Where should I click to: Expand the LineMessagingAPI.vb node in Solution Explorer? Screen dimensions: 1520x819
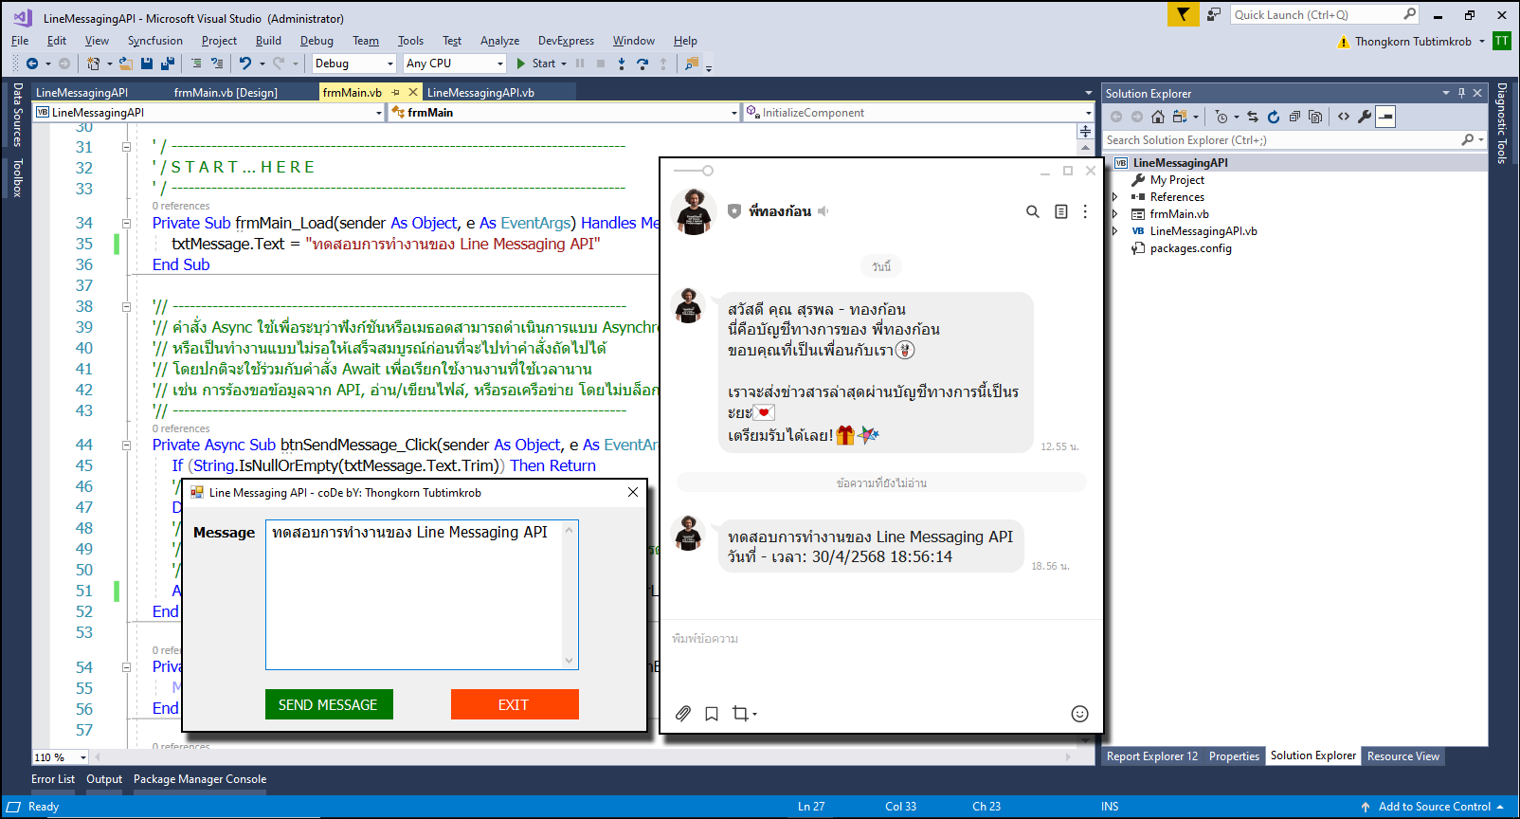[x=1114, y=231]
